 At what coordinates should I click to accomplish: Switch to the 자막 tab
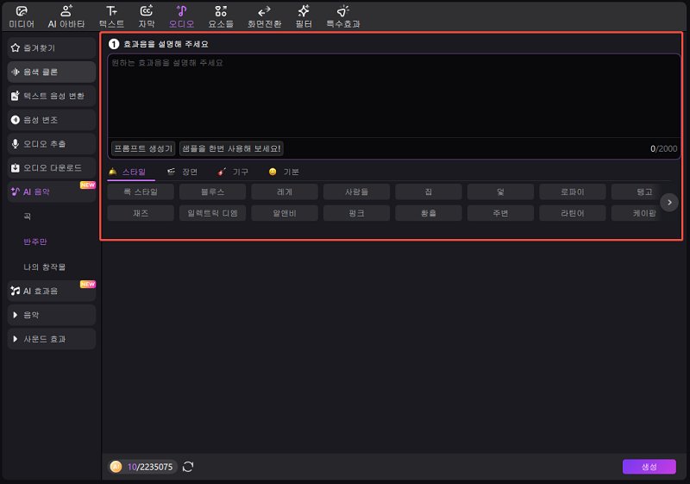(x=147, y=16)
